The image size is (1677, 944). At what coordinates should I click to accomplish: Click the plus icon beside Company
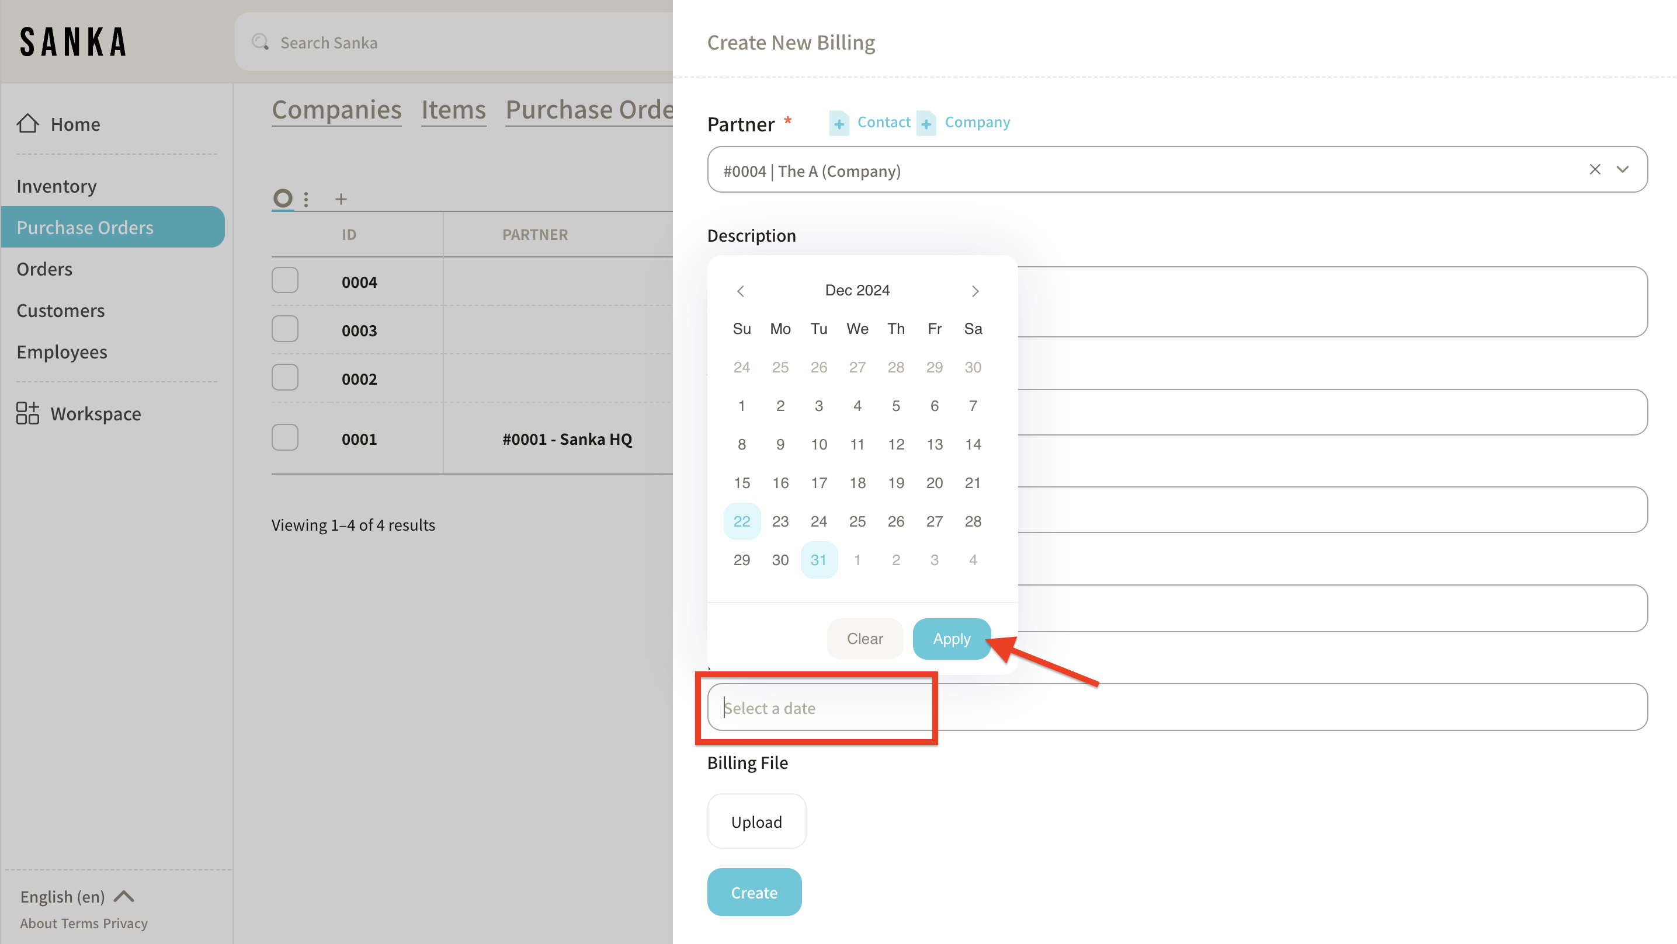click(x=926, y=123)
